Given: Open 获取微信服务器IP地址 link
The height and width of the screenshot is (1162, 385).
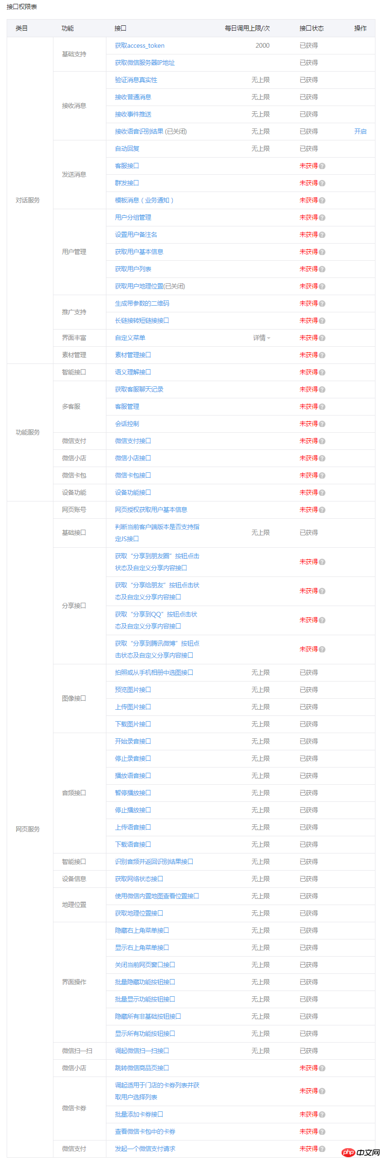Looking at the screenshot, I should click(x=145, y=63).
